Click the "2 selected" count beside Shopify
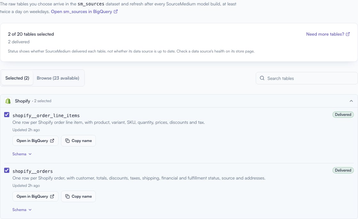Viewport: 358px width, 219px height. pos(43,101)
